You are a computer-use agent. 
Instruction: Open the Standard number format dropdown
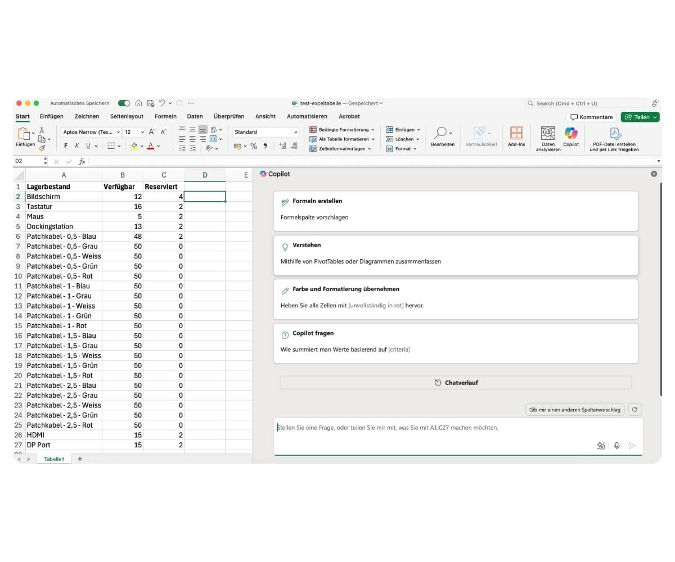[296, 132]
